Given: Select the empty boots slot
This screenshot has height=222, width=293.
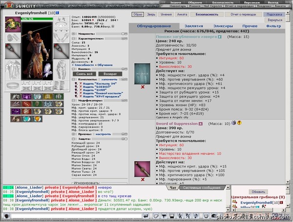Looking at the screenshot, I should 62,86.
